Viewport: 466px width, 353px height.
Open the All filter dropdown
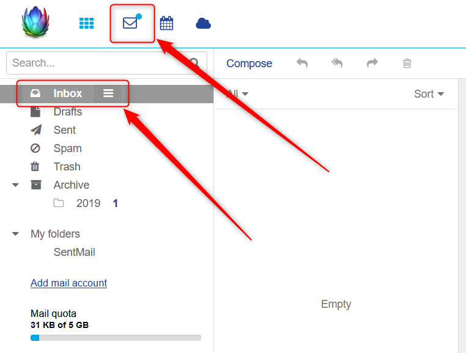tap(237, 94)
